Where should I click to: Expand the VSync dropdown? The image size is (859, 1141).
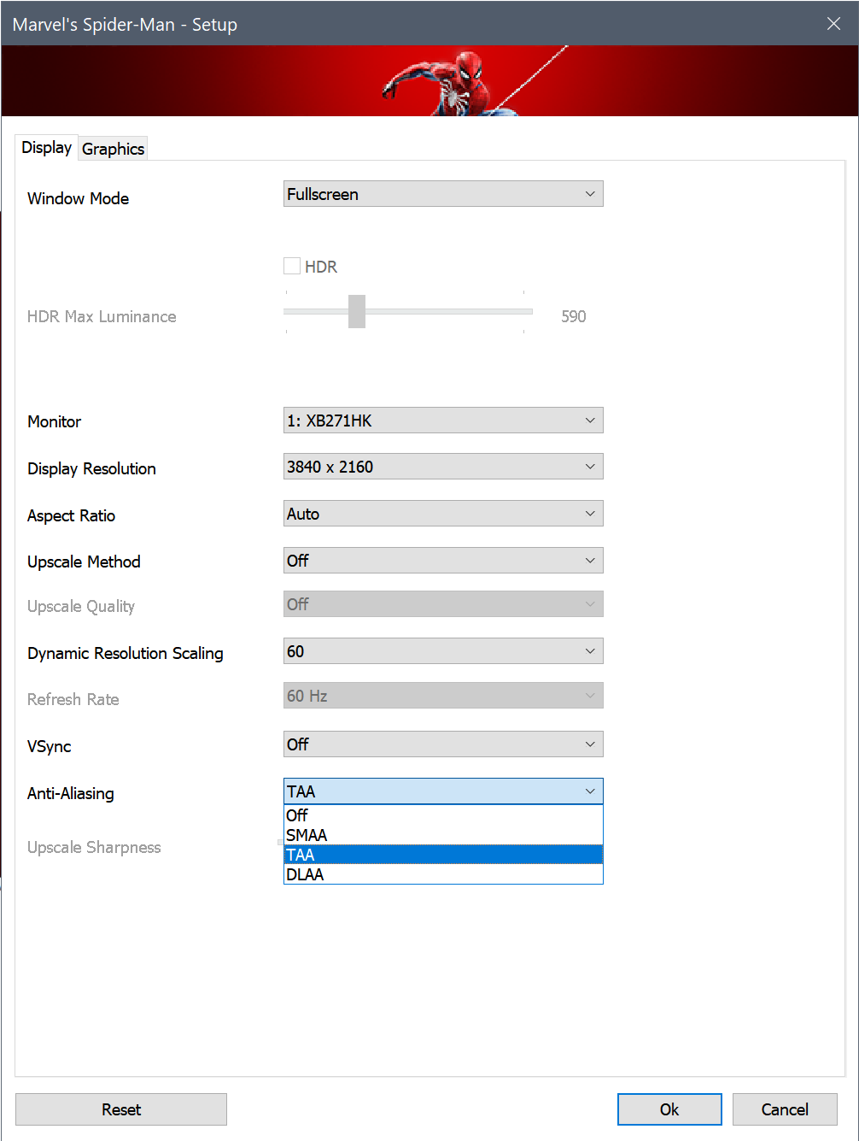point(443,744)
